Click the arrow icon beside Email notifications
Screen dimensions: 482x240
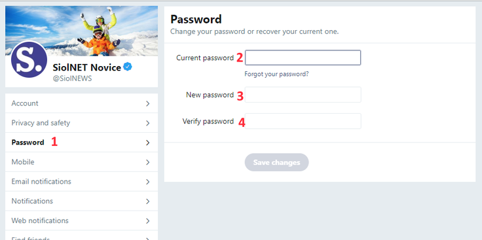(x=148, y=182)
